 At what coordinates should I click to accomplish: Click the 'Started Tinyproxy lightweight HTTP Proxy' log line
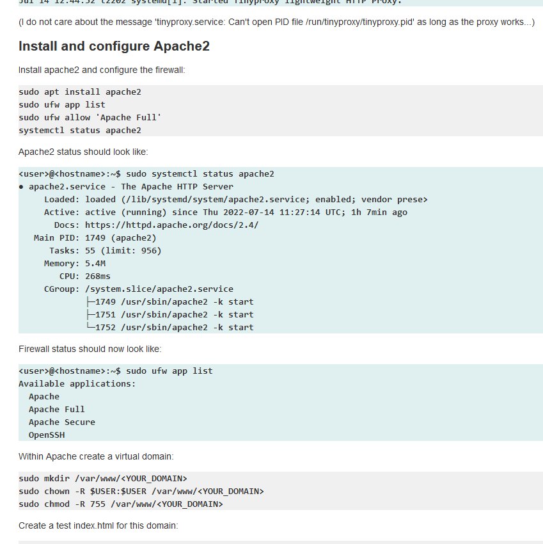pos(210,2)
